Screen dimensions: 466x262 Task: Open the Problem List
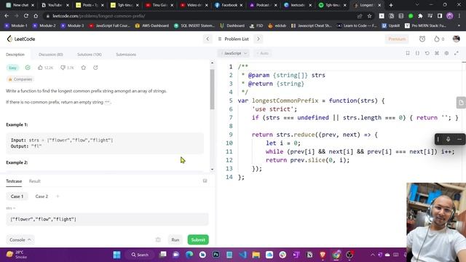tap(233, 39)
